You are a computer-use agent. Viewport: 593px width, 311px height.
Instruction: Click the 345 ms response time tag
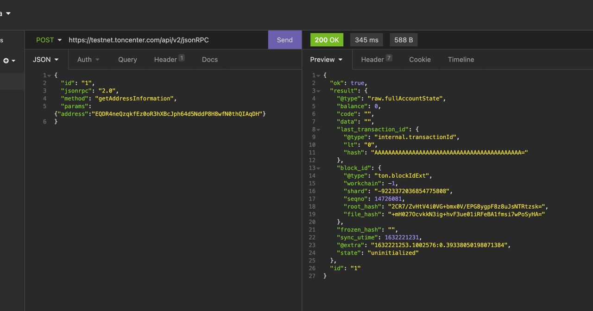(x=366, y=40)
